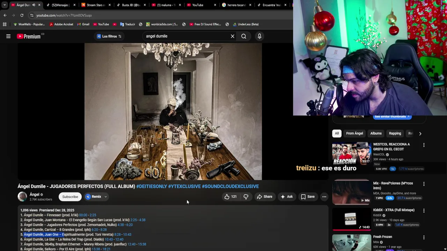Activate voice search microphone
Image resolution: width=447 pixels, height=251 pixels.
[x=259, y=36]
